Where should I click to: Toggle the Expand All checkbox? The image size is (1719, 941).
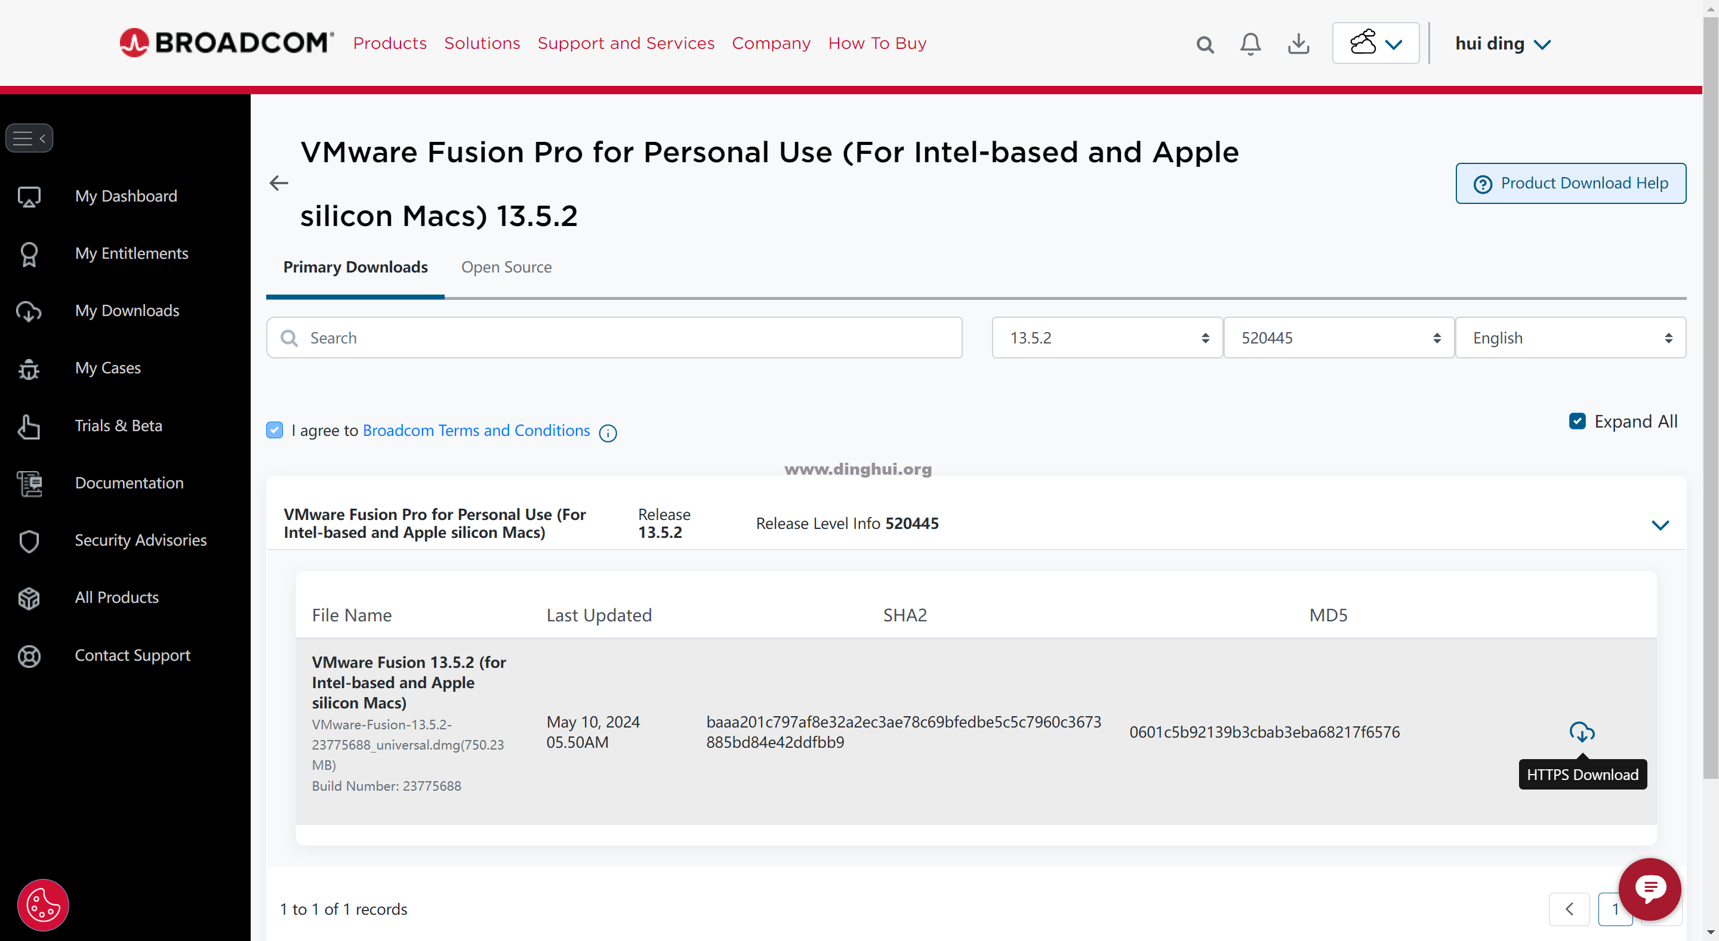1577,422
